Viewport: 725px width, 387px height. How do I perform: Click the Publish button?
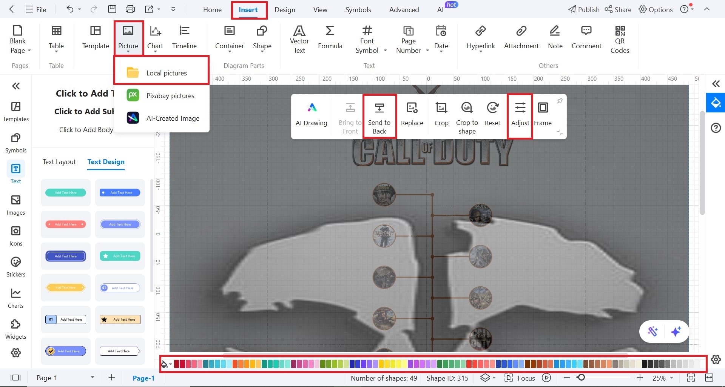[x=584, y=9]
